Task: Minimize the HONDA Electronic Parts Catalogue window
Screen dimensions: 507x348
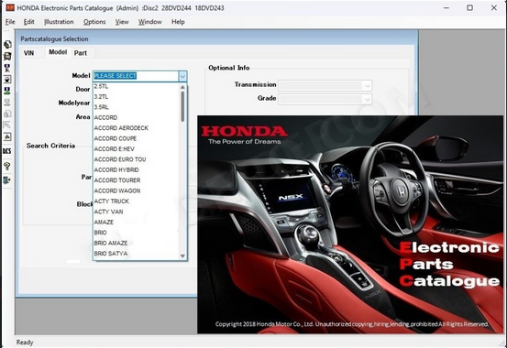Action: (446, 7)
